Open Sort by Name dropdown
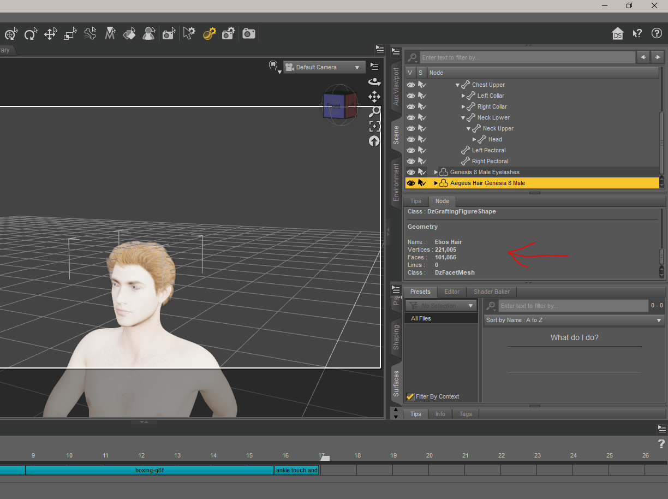668x499 pixels. click(573, 320)
